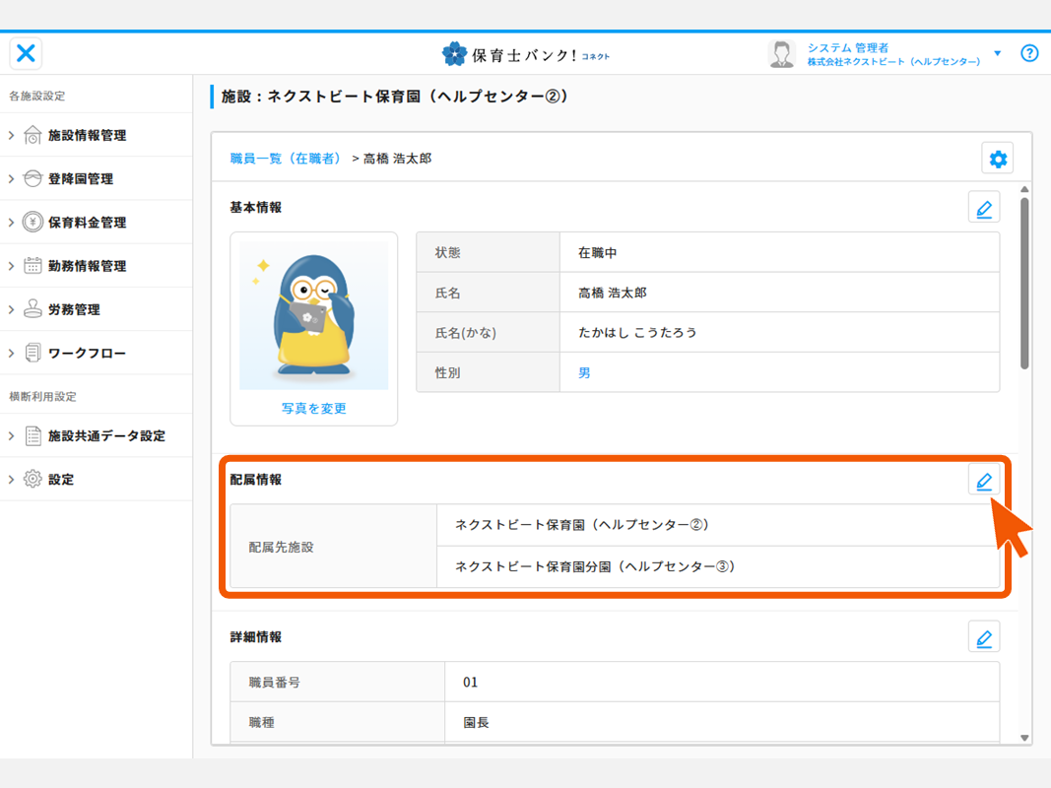Click the 保育士バンク! logo

pyautogui.click(x=525, y=54)
